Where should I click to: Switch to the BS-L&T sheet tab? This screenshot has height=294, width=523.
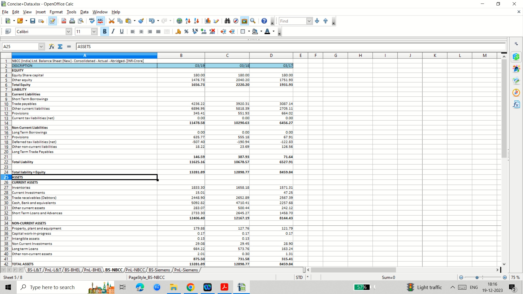pos(34,270)
